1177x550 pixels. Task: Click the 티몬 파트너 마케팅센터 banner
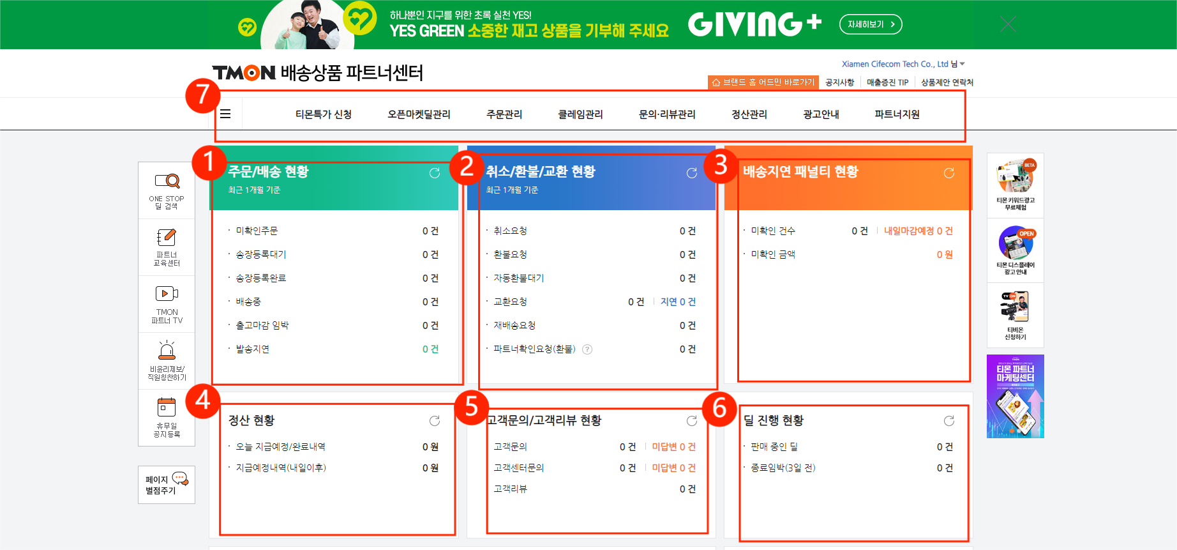[x=1015, y=396]
